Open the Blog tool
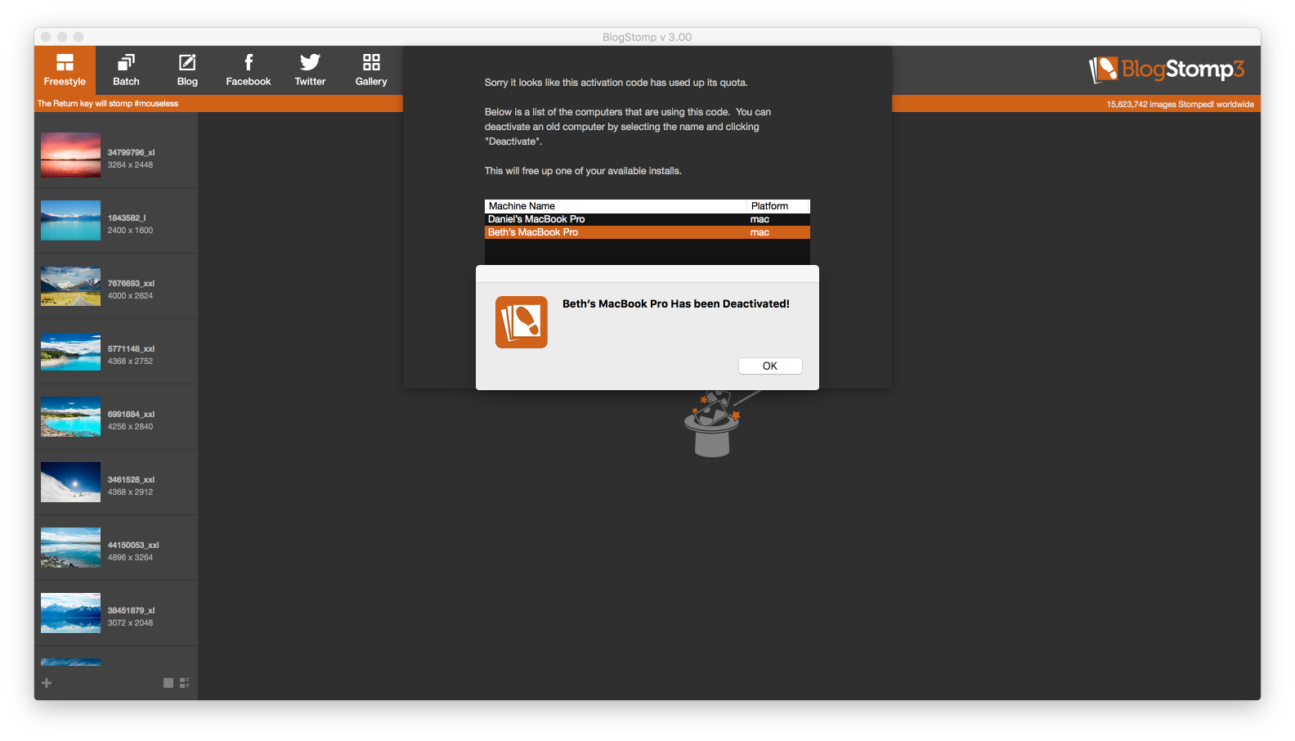Viewport: 1295px width, 741px height. click(187, 70)
